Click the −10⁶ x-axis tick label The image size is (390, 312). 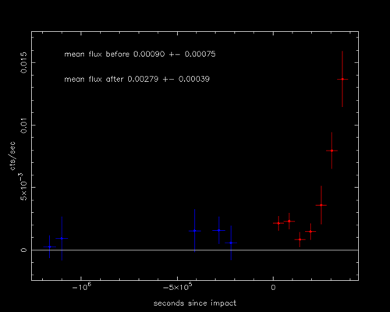pos(82,287)
